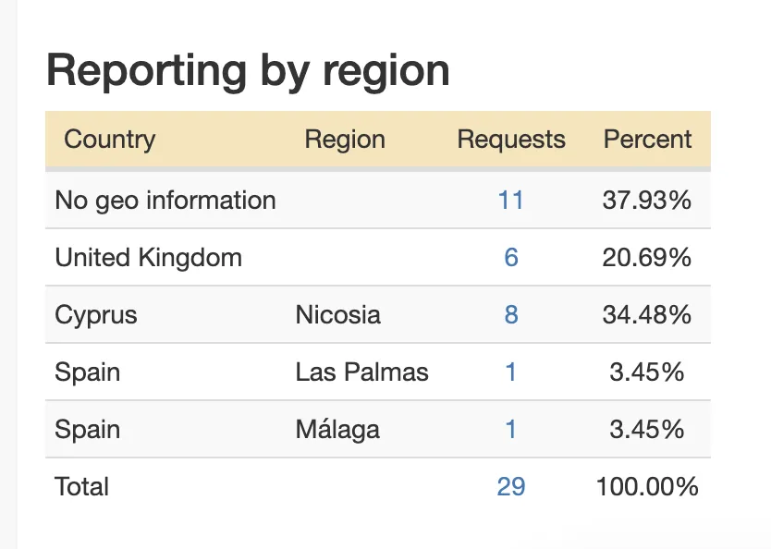This screenshot has height=549, width=771.
Task: Open the 11 requests link for No geo information
Action: (x=511, y=201)
